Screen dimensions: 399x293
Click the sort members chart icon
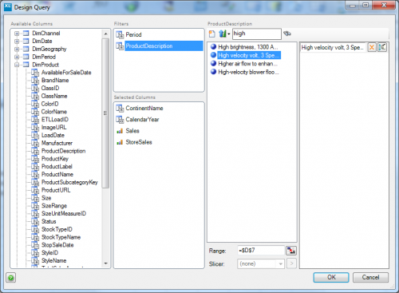223,34
